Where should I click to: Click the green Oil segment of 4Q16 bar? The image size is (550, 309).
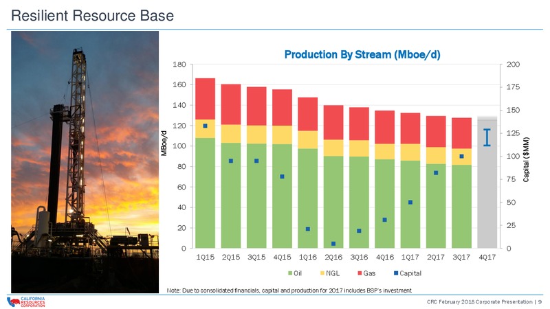(384, 204)
